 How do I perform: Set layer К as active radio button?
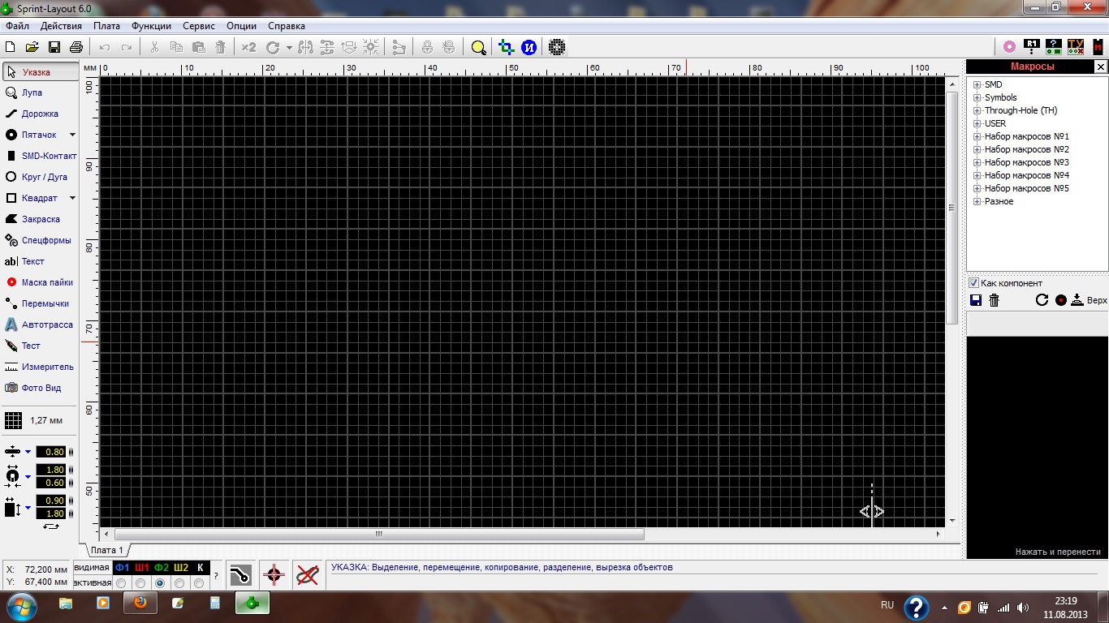199,583
